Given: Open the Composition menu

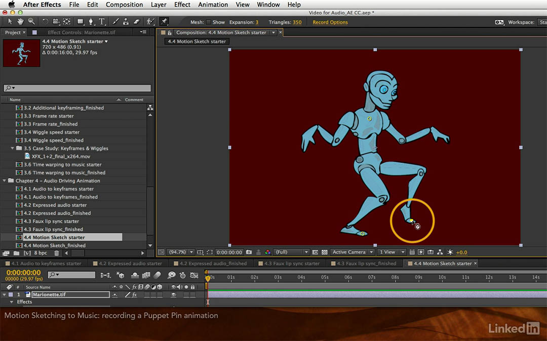Looking at the screenshot, I should pyautogui.click(x=124, y=5).
